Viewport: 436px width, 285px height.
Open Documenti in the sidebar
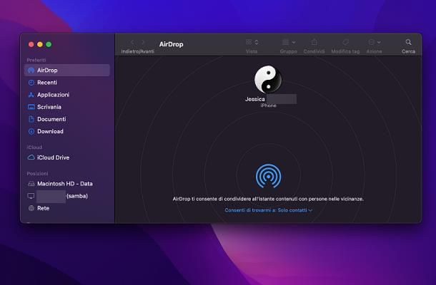tap(66, 119)
